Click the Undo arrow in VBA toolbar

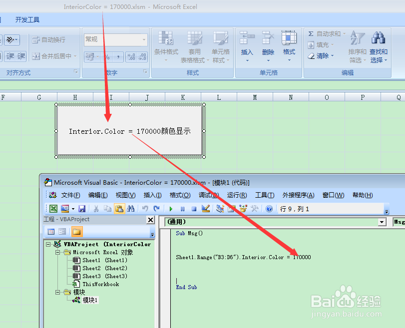click(145, 209)
